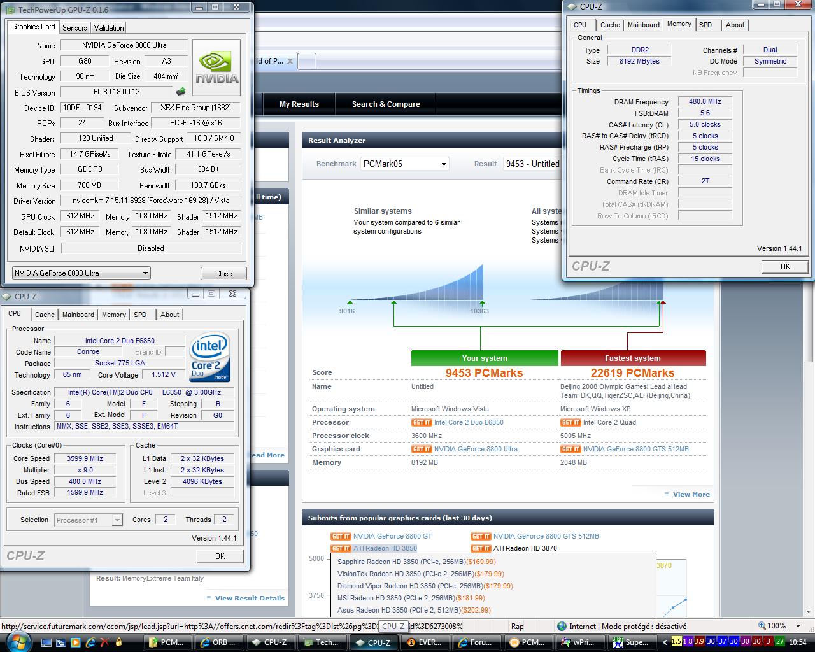The image size is (815, 652).
Task: Open Sapphire Radeon HD 3850 offer link
Action: [416, 562]
